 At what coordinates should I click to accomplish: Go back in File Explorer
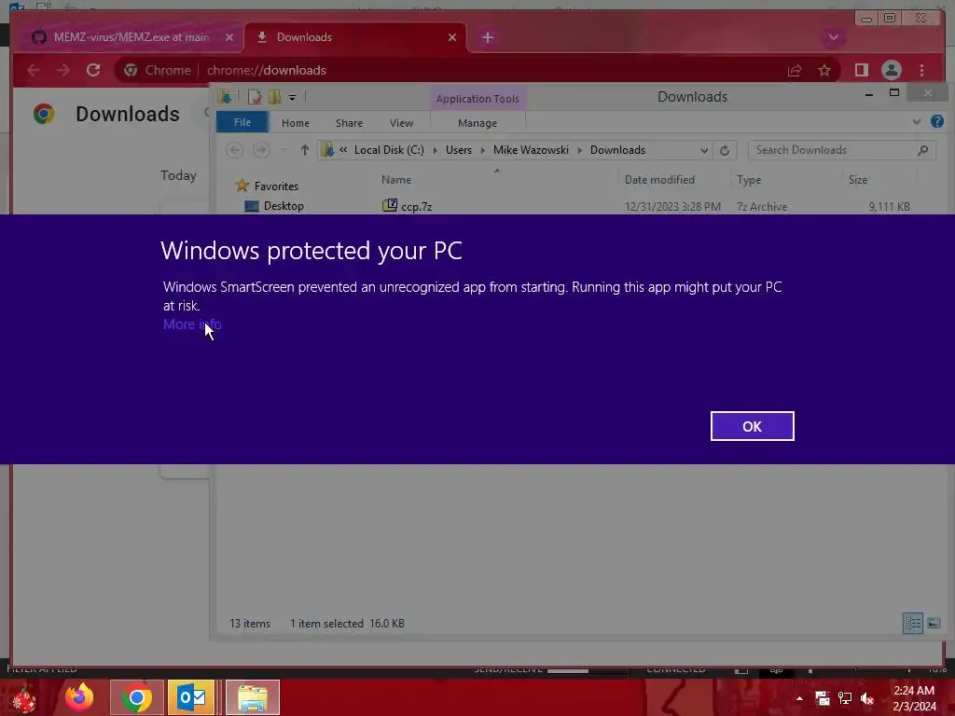(234, 150)
